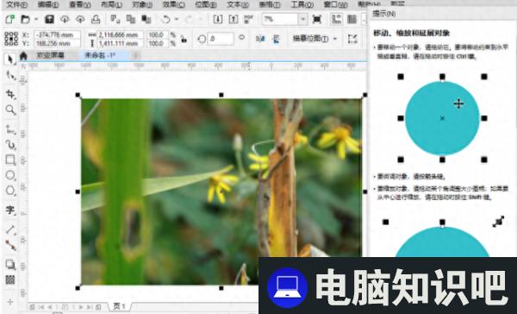Screen dimensions: 517x314
Task: Click the object width field
Action: click(x=120, y=35)
